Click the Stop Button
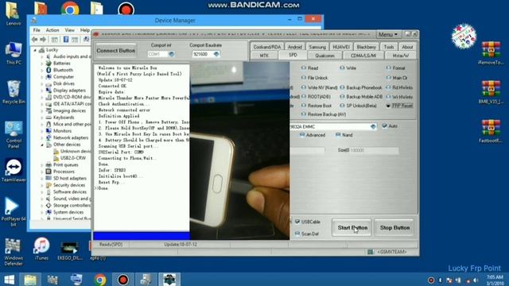Viewport: 509px width, 286px height. click(x=394, y=228)
